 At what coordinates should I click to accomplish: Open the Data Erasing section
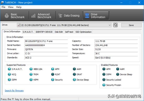[69, 16]
